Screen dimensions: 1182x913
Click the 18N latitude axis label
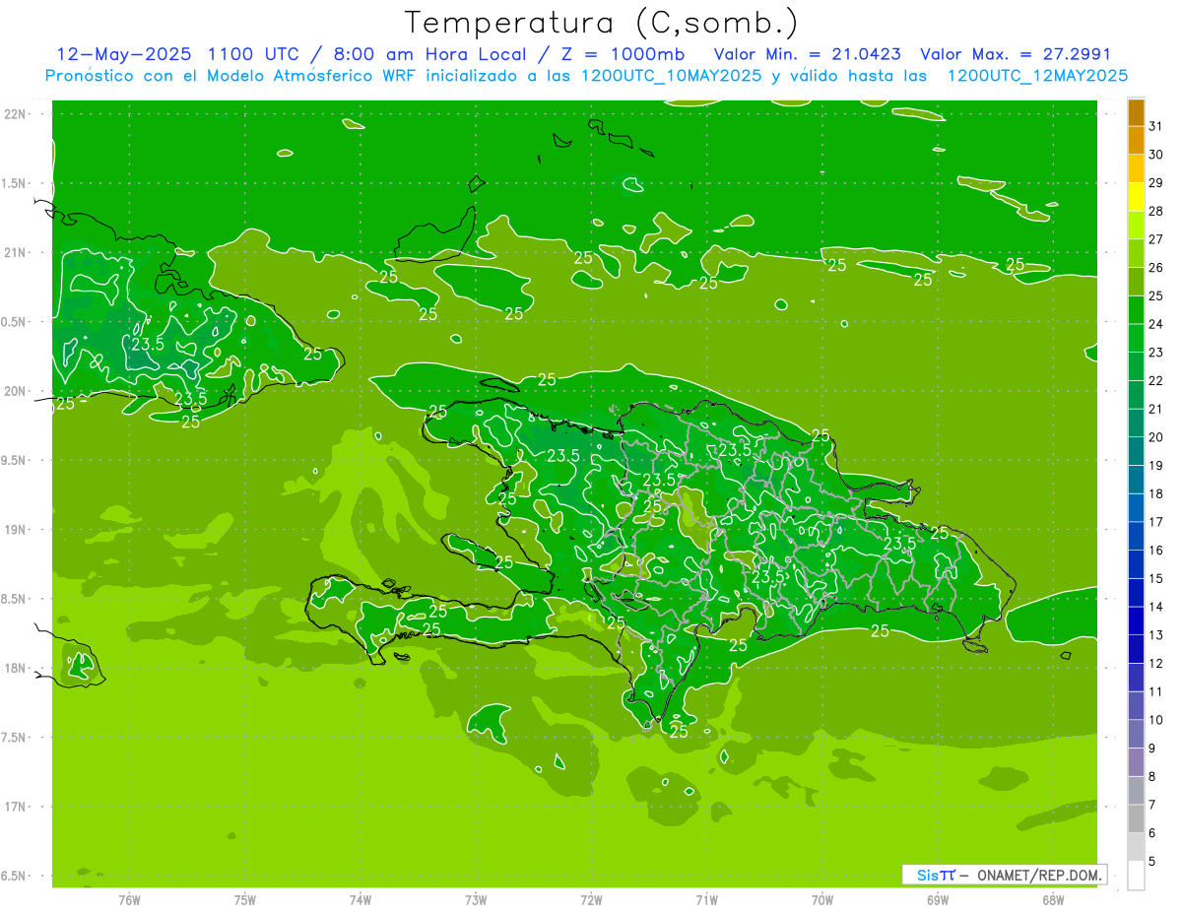coord(16,668)
